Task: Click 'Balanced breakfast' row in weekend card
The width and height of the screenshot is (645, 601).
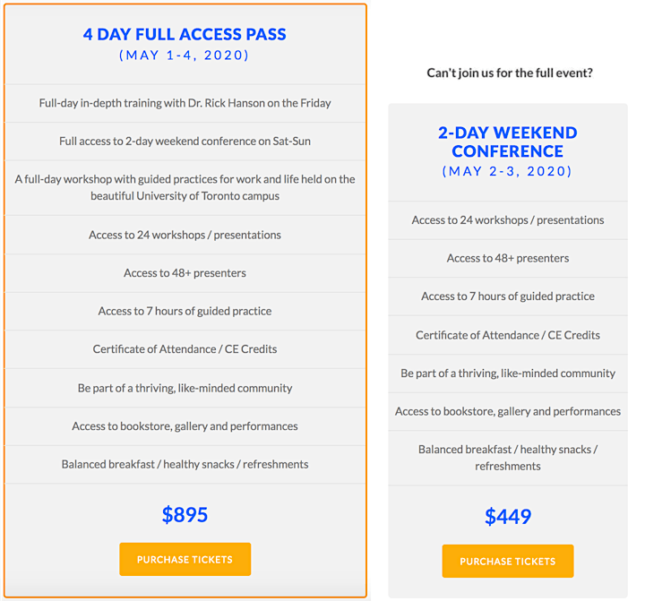Action: click(x=508, y=459)
